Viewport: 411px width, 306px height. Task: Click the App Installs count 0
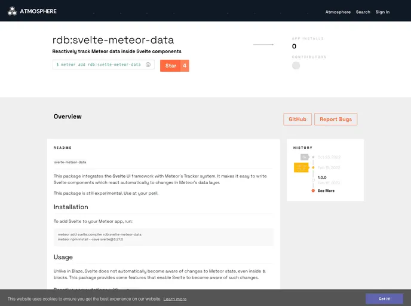pos(294,47)
